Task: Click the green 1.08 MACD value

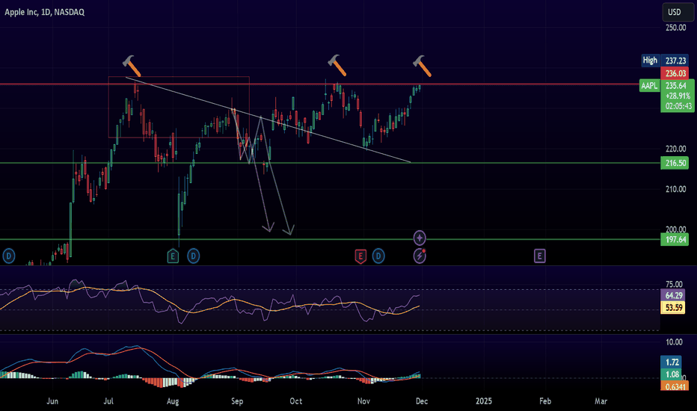Action: click(672, 374)
